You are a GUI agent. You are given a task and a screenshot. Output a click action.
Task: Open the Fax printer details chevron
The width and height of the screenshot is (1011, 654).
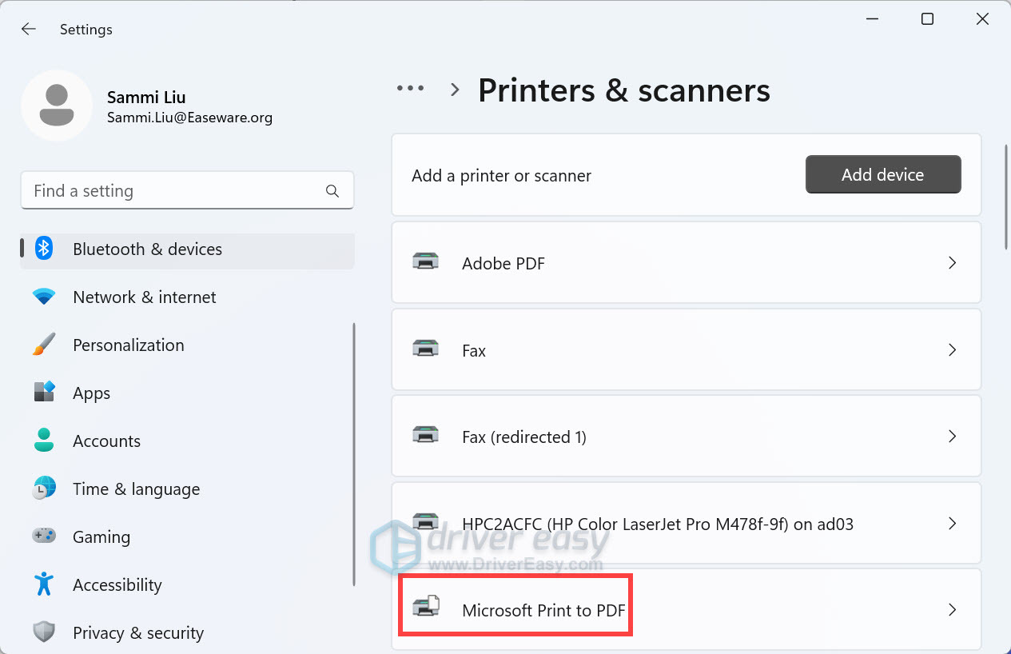tap(952, 349)
